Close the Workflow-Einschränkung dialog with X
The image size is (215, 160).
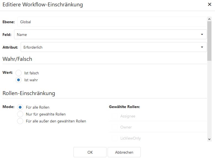pyautogui.click(x=209, y=4)
